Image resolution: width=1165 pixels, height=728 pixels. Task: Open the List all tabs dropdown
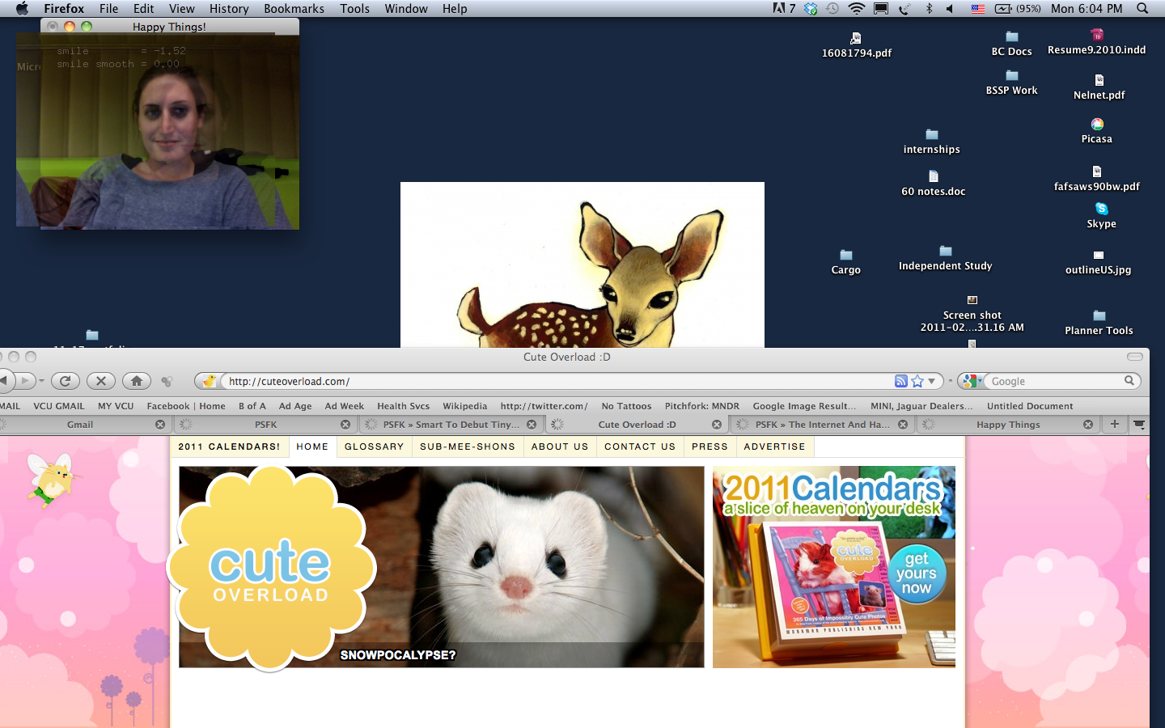coord(1139,424)
